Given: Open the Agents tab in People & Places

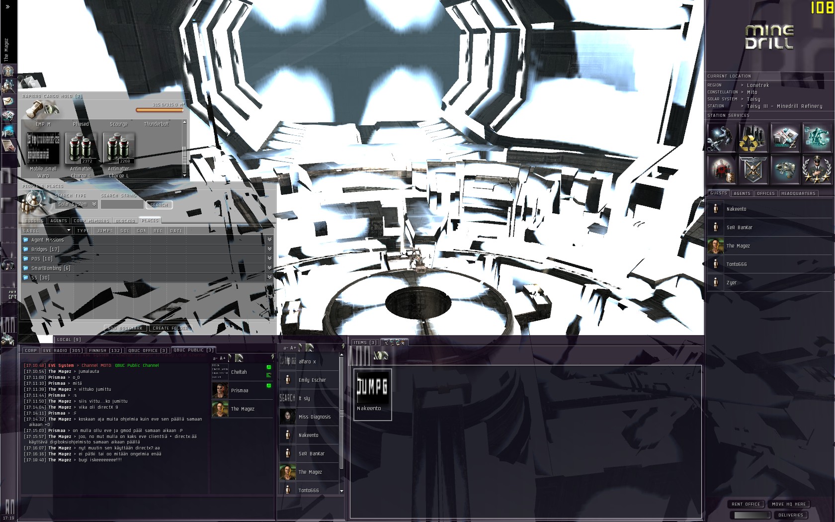Looking at the screenshot, I should (x=59, y=221).
